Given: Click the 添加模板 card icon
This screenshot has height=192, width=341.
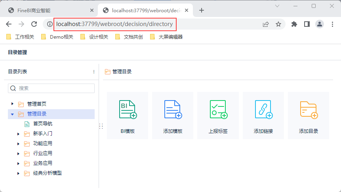Looking at the screenshot, I should 173,109.
